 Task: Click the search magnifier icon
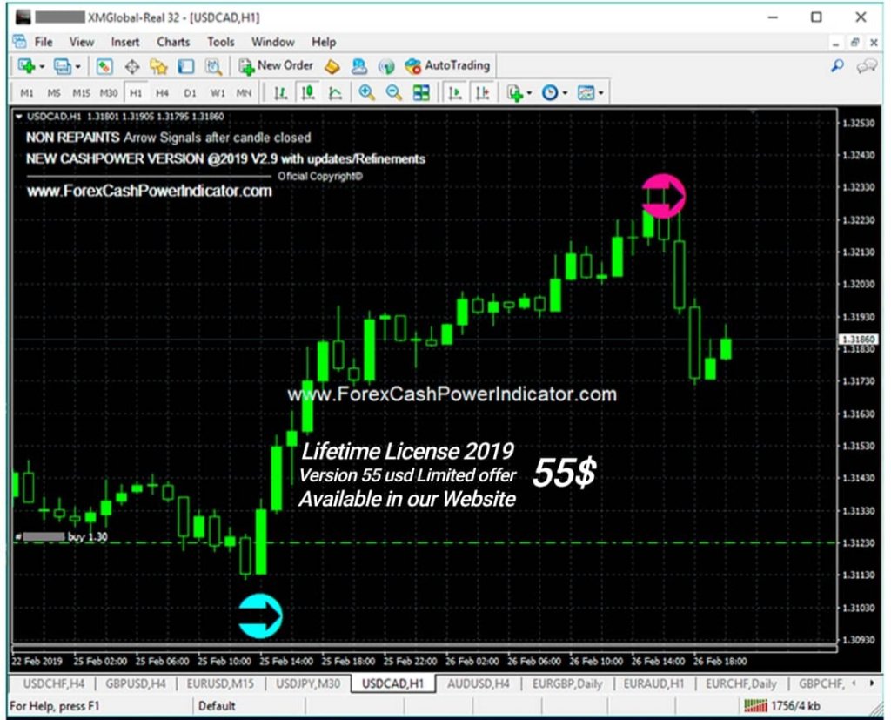point(837,66)
